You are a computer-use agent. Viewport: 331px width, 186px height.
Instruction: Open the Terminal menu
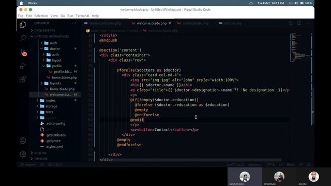click(82, 16)
